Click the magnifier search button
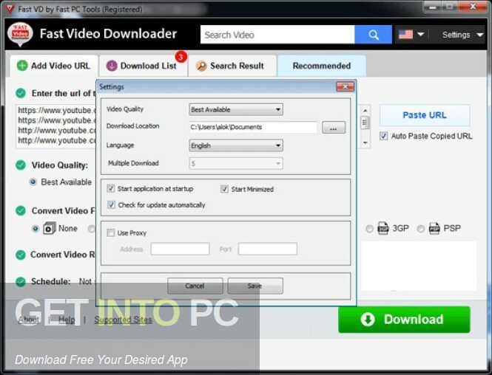Image resolution: width=492 pixels, height=375 pixels. click(373, 35)
